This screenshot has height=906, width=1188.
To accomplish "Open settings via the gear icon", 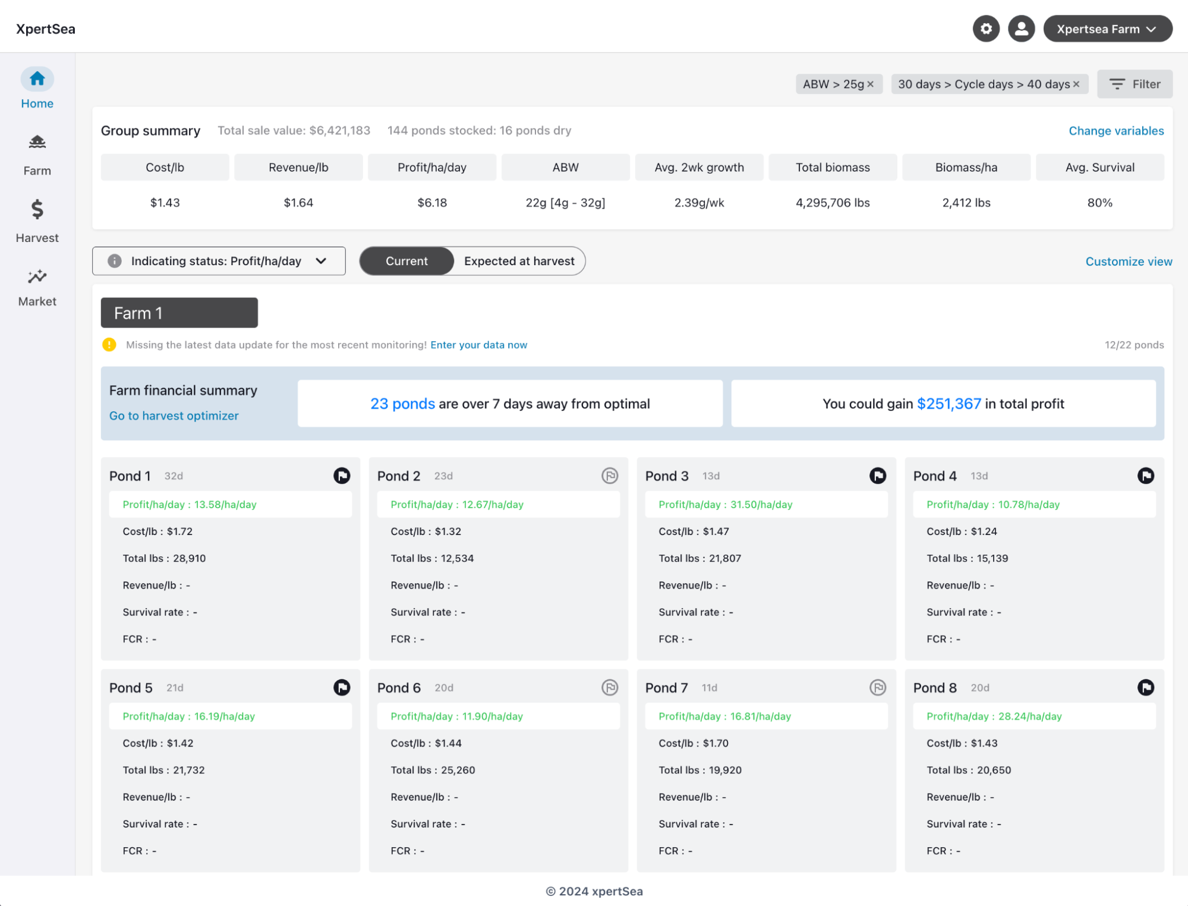I will 986,28.
